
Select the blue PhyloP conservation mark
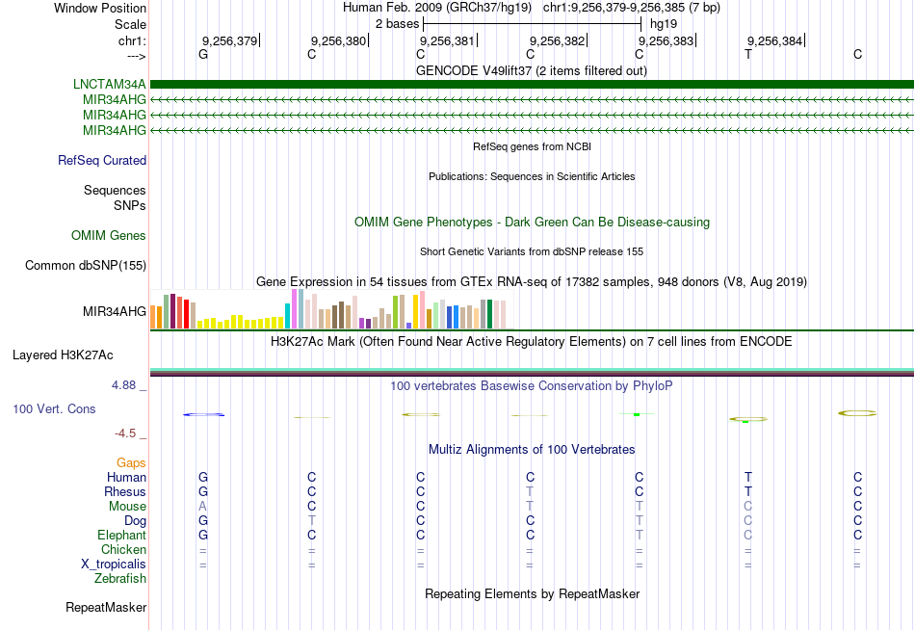[203, 414]
